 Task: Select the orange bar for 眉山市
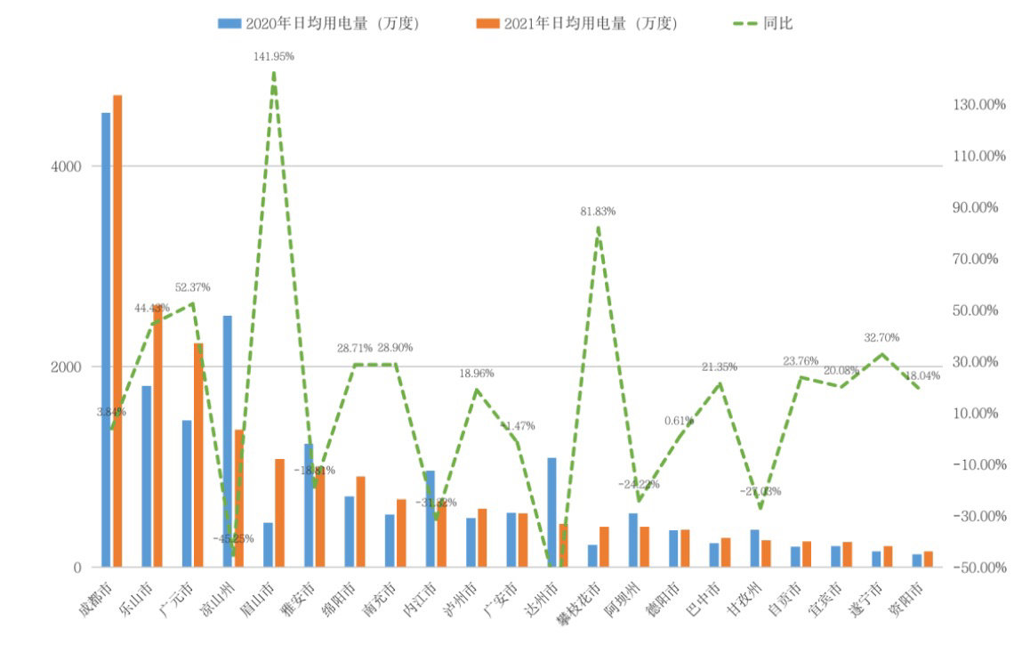coord(279,512)
